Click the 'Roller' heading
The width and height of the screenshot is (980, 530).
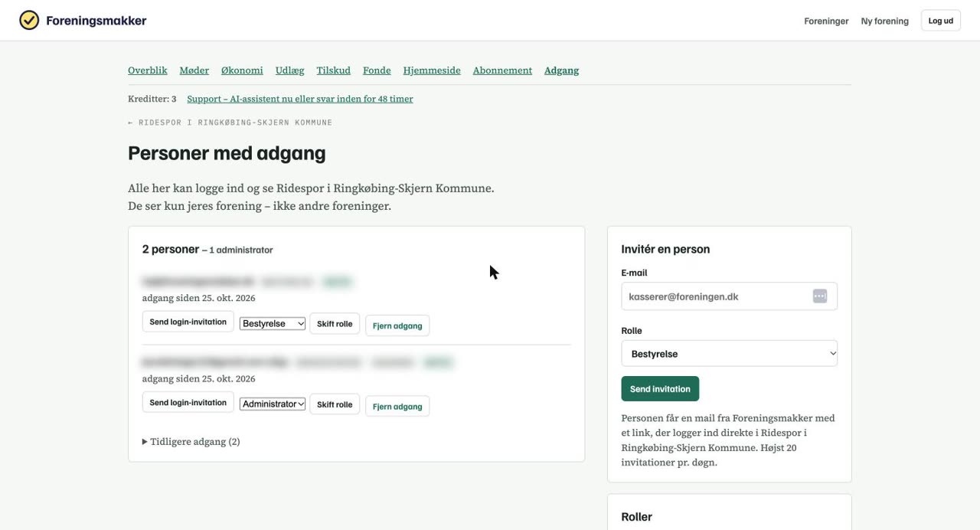point(636,517)
